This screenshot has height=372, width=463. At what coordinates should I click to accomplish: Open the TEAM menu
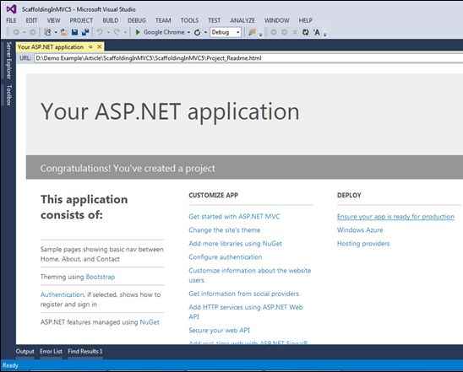[163, 20]
